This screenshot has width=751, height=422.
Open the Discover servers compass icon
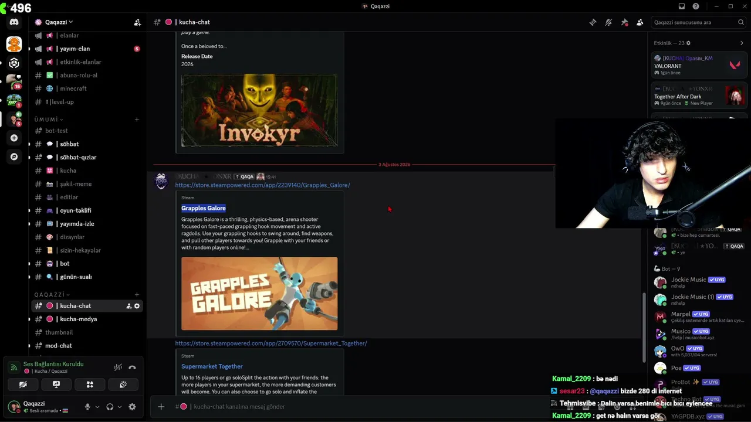(14, 156)
